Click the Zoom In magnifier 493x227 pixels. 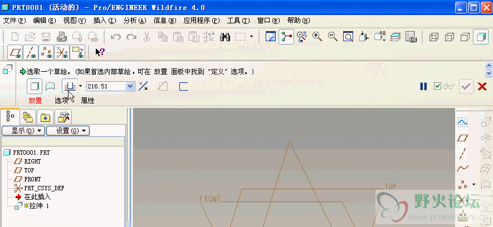click(317, 37)
